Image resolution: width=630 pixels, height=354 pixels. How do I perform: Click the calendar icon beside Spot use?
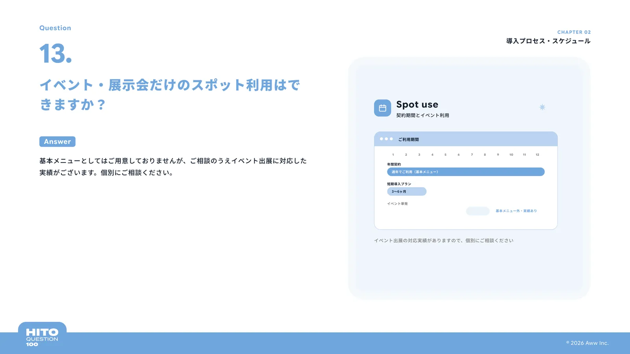pyautogui.click(x=382, y=108)
